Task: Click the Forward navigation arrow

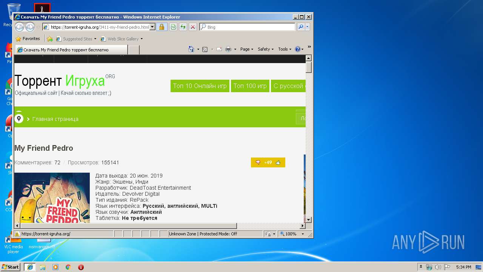Action: click(30, 27)
